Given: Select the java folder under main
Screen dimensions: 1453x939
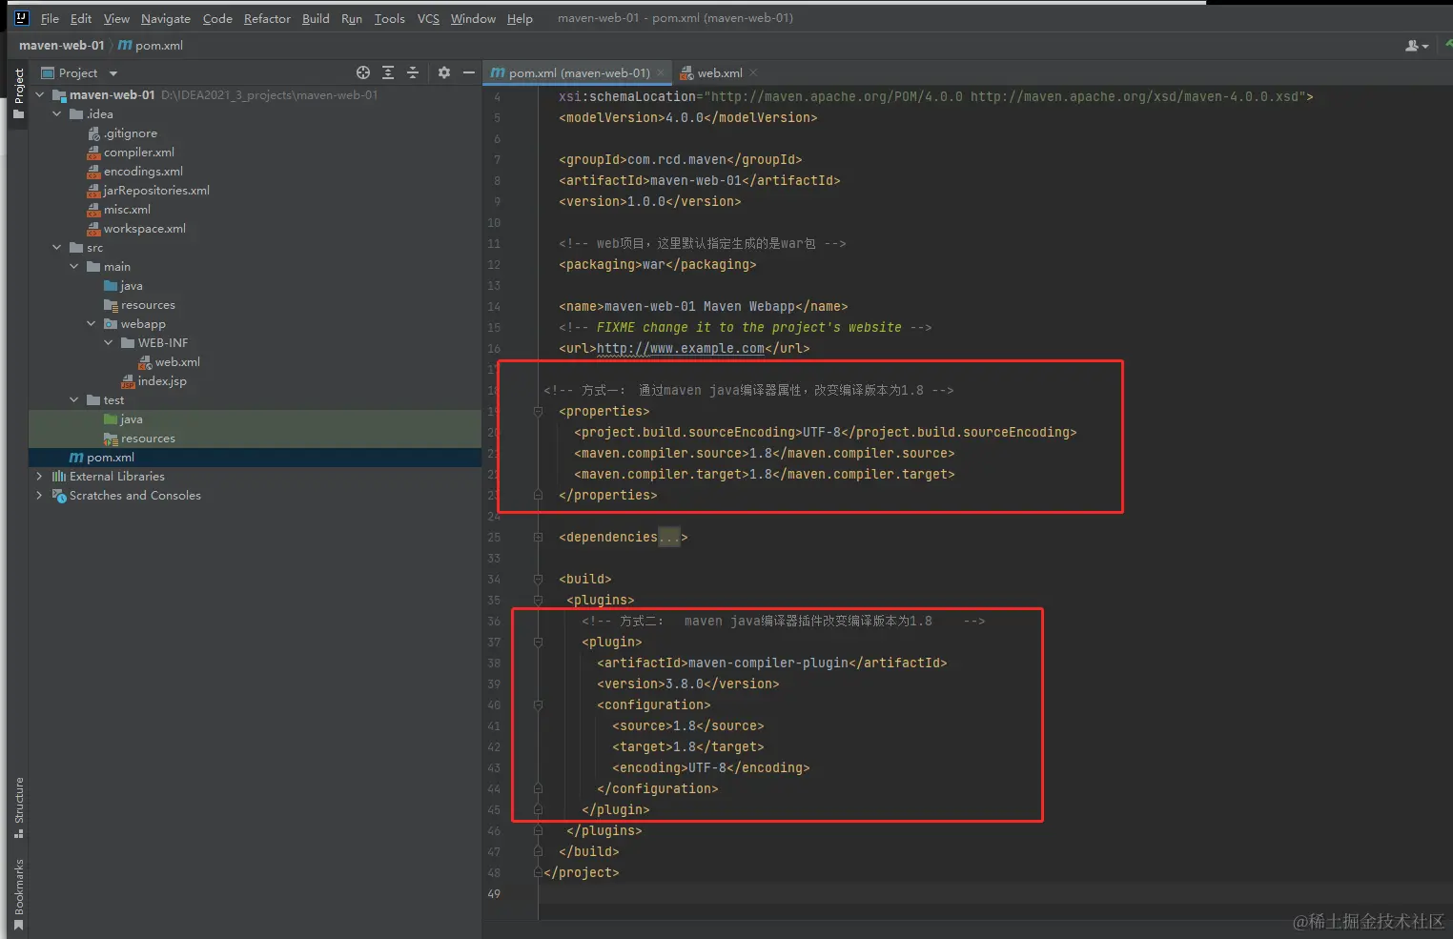Looking at the screenshot, I should click(123, 285).
